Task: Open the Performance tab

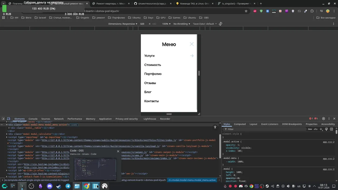Action: click(75, 119)
